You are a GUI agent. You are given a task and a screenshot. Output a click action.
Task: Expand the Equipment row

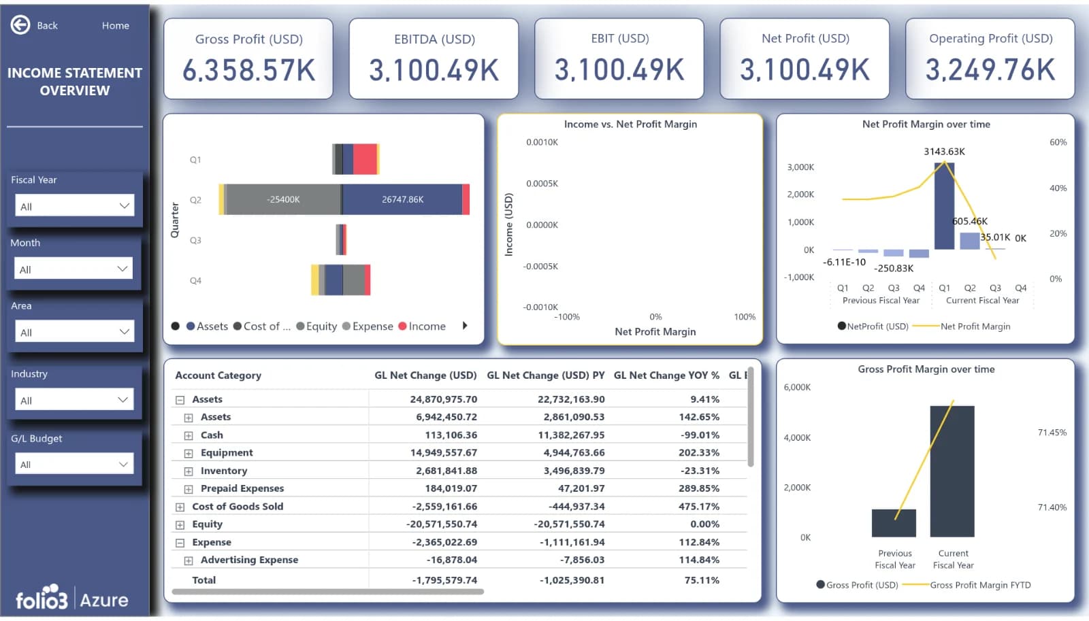coord(189,453)
